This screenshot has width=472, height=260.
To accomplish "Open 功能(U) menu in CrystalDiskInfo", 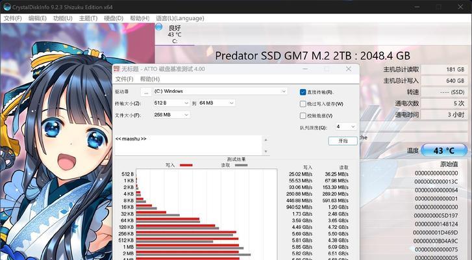I will click(x=62, y=18).
